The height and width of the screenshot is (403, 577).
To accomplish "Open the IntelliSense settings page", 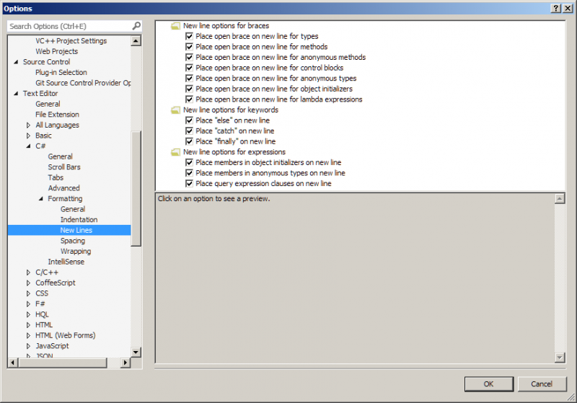I will [66, 262].
